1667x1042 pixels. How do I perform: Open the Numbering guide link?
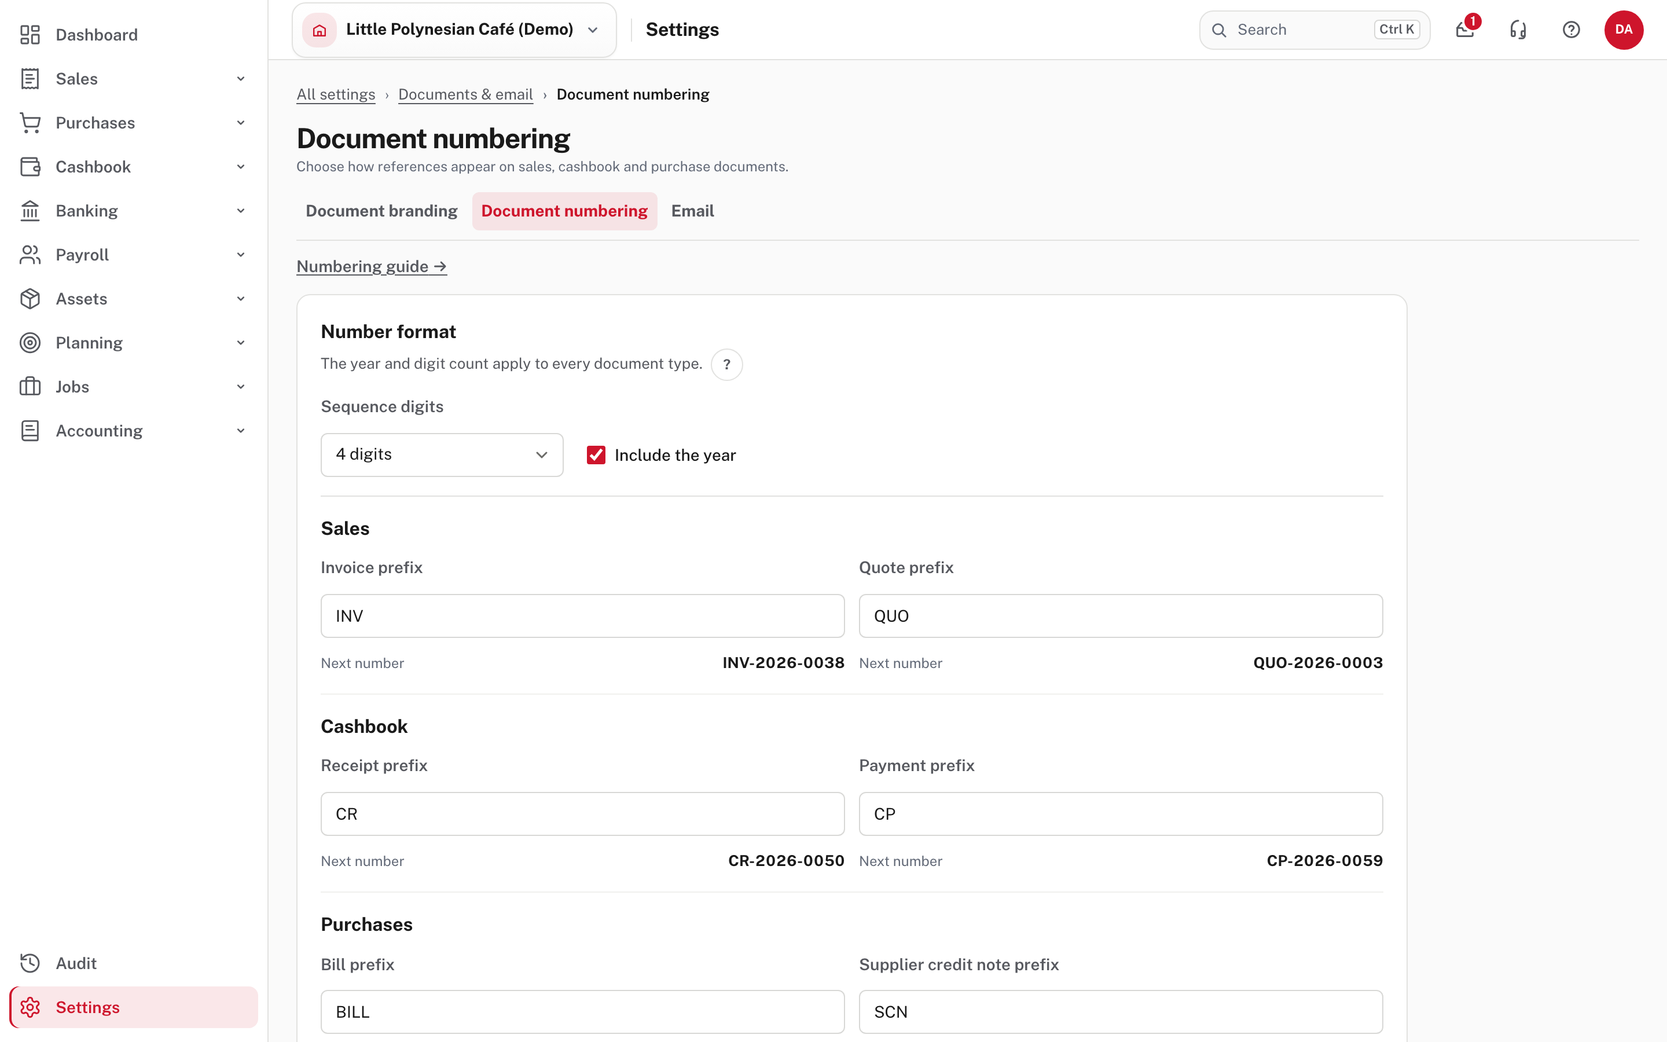tap(371, 267)
